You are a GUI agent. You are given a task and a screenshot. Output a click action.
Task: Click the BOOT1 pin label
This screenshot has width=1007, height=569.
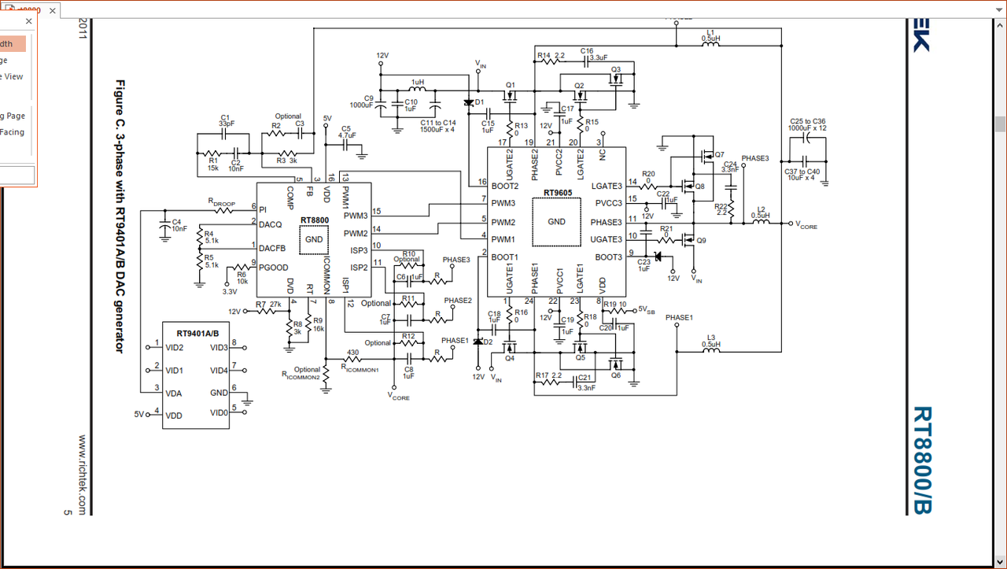pyautogui.click(x=505, y=257)
